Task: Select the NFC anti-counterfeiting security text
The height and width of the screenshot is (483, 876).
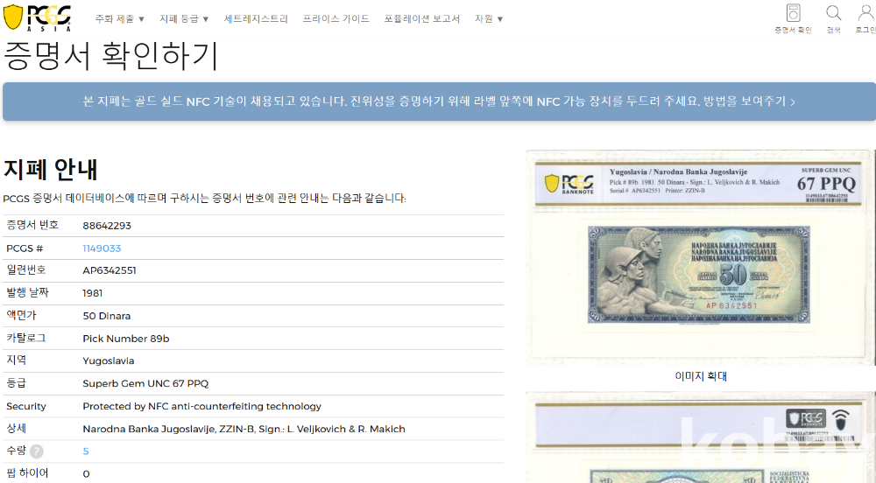Action: (x=201, y=407)
